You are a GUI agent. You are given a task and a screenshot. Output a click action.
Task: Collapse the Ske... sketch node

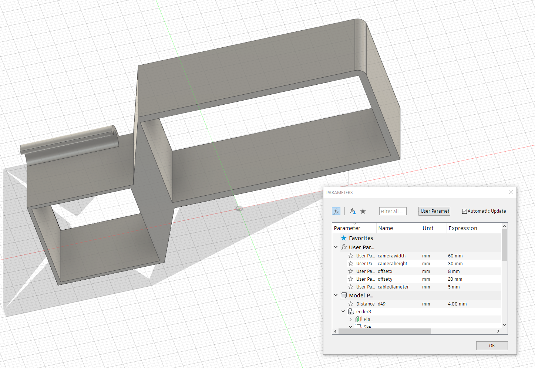[x=351, y=327]
